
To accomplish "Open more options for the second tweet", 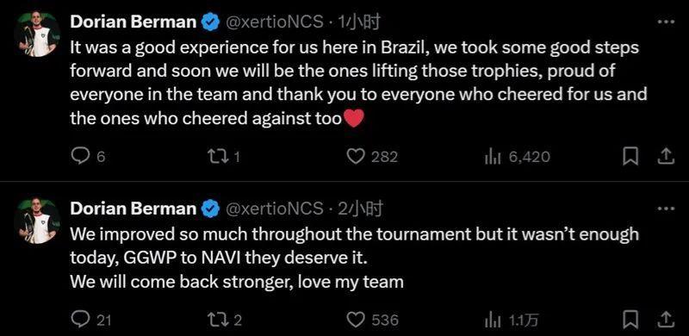I will click(x=666, y=208).
